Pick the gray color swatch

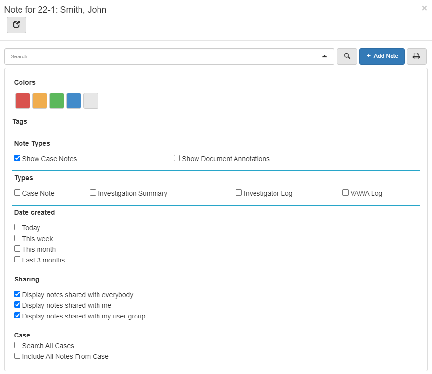(x=91, y=101)
